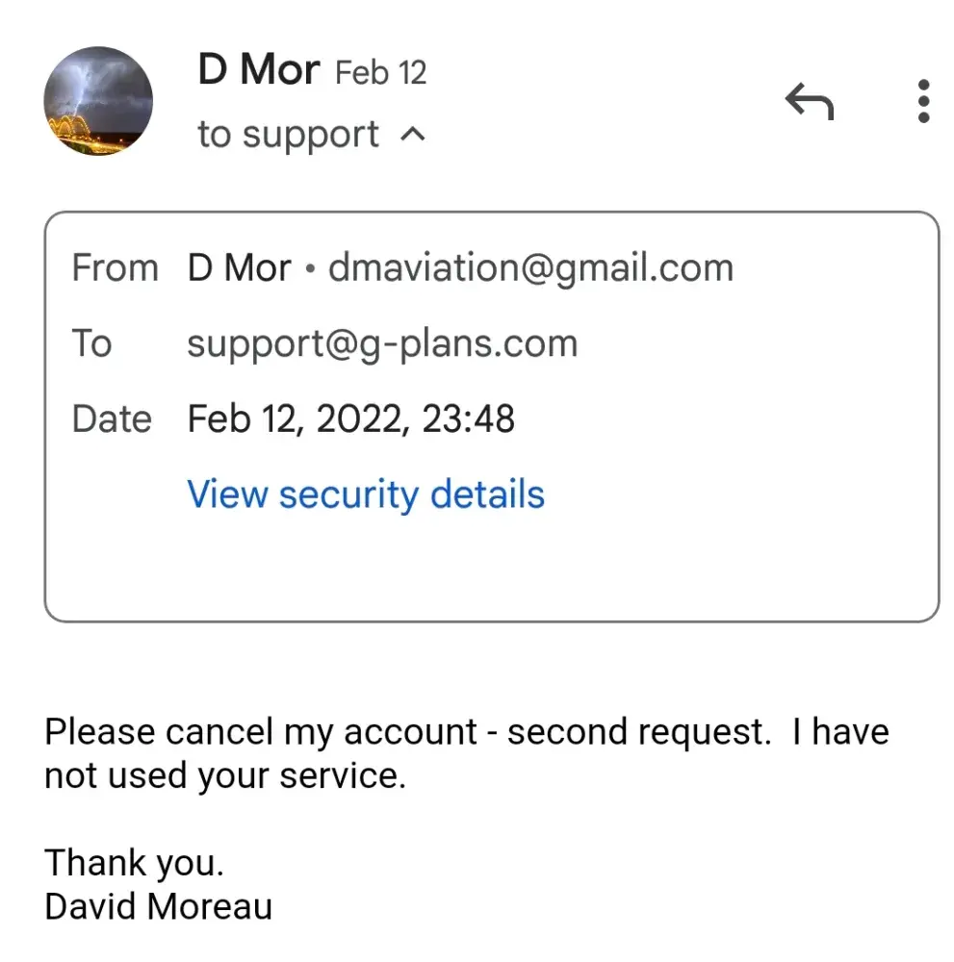Tap the To label in details card
The height and width of the screenshot is (962, 954).
pyautogui.click(x=92, y=343)
